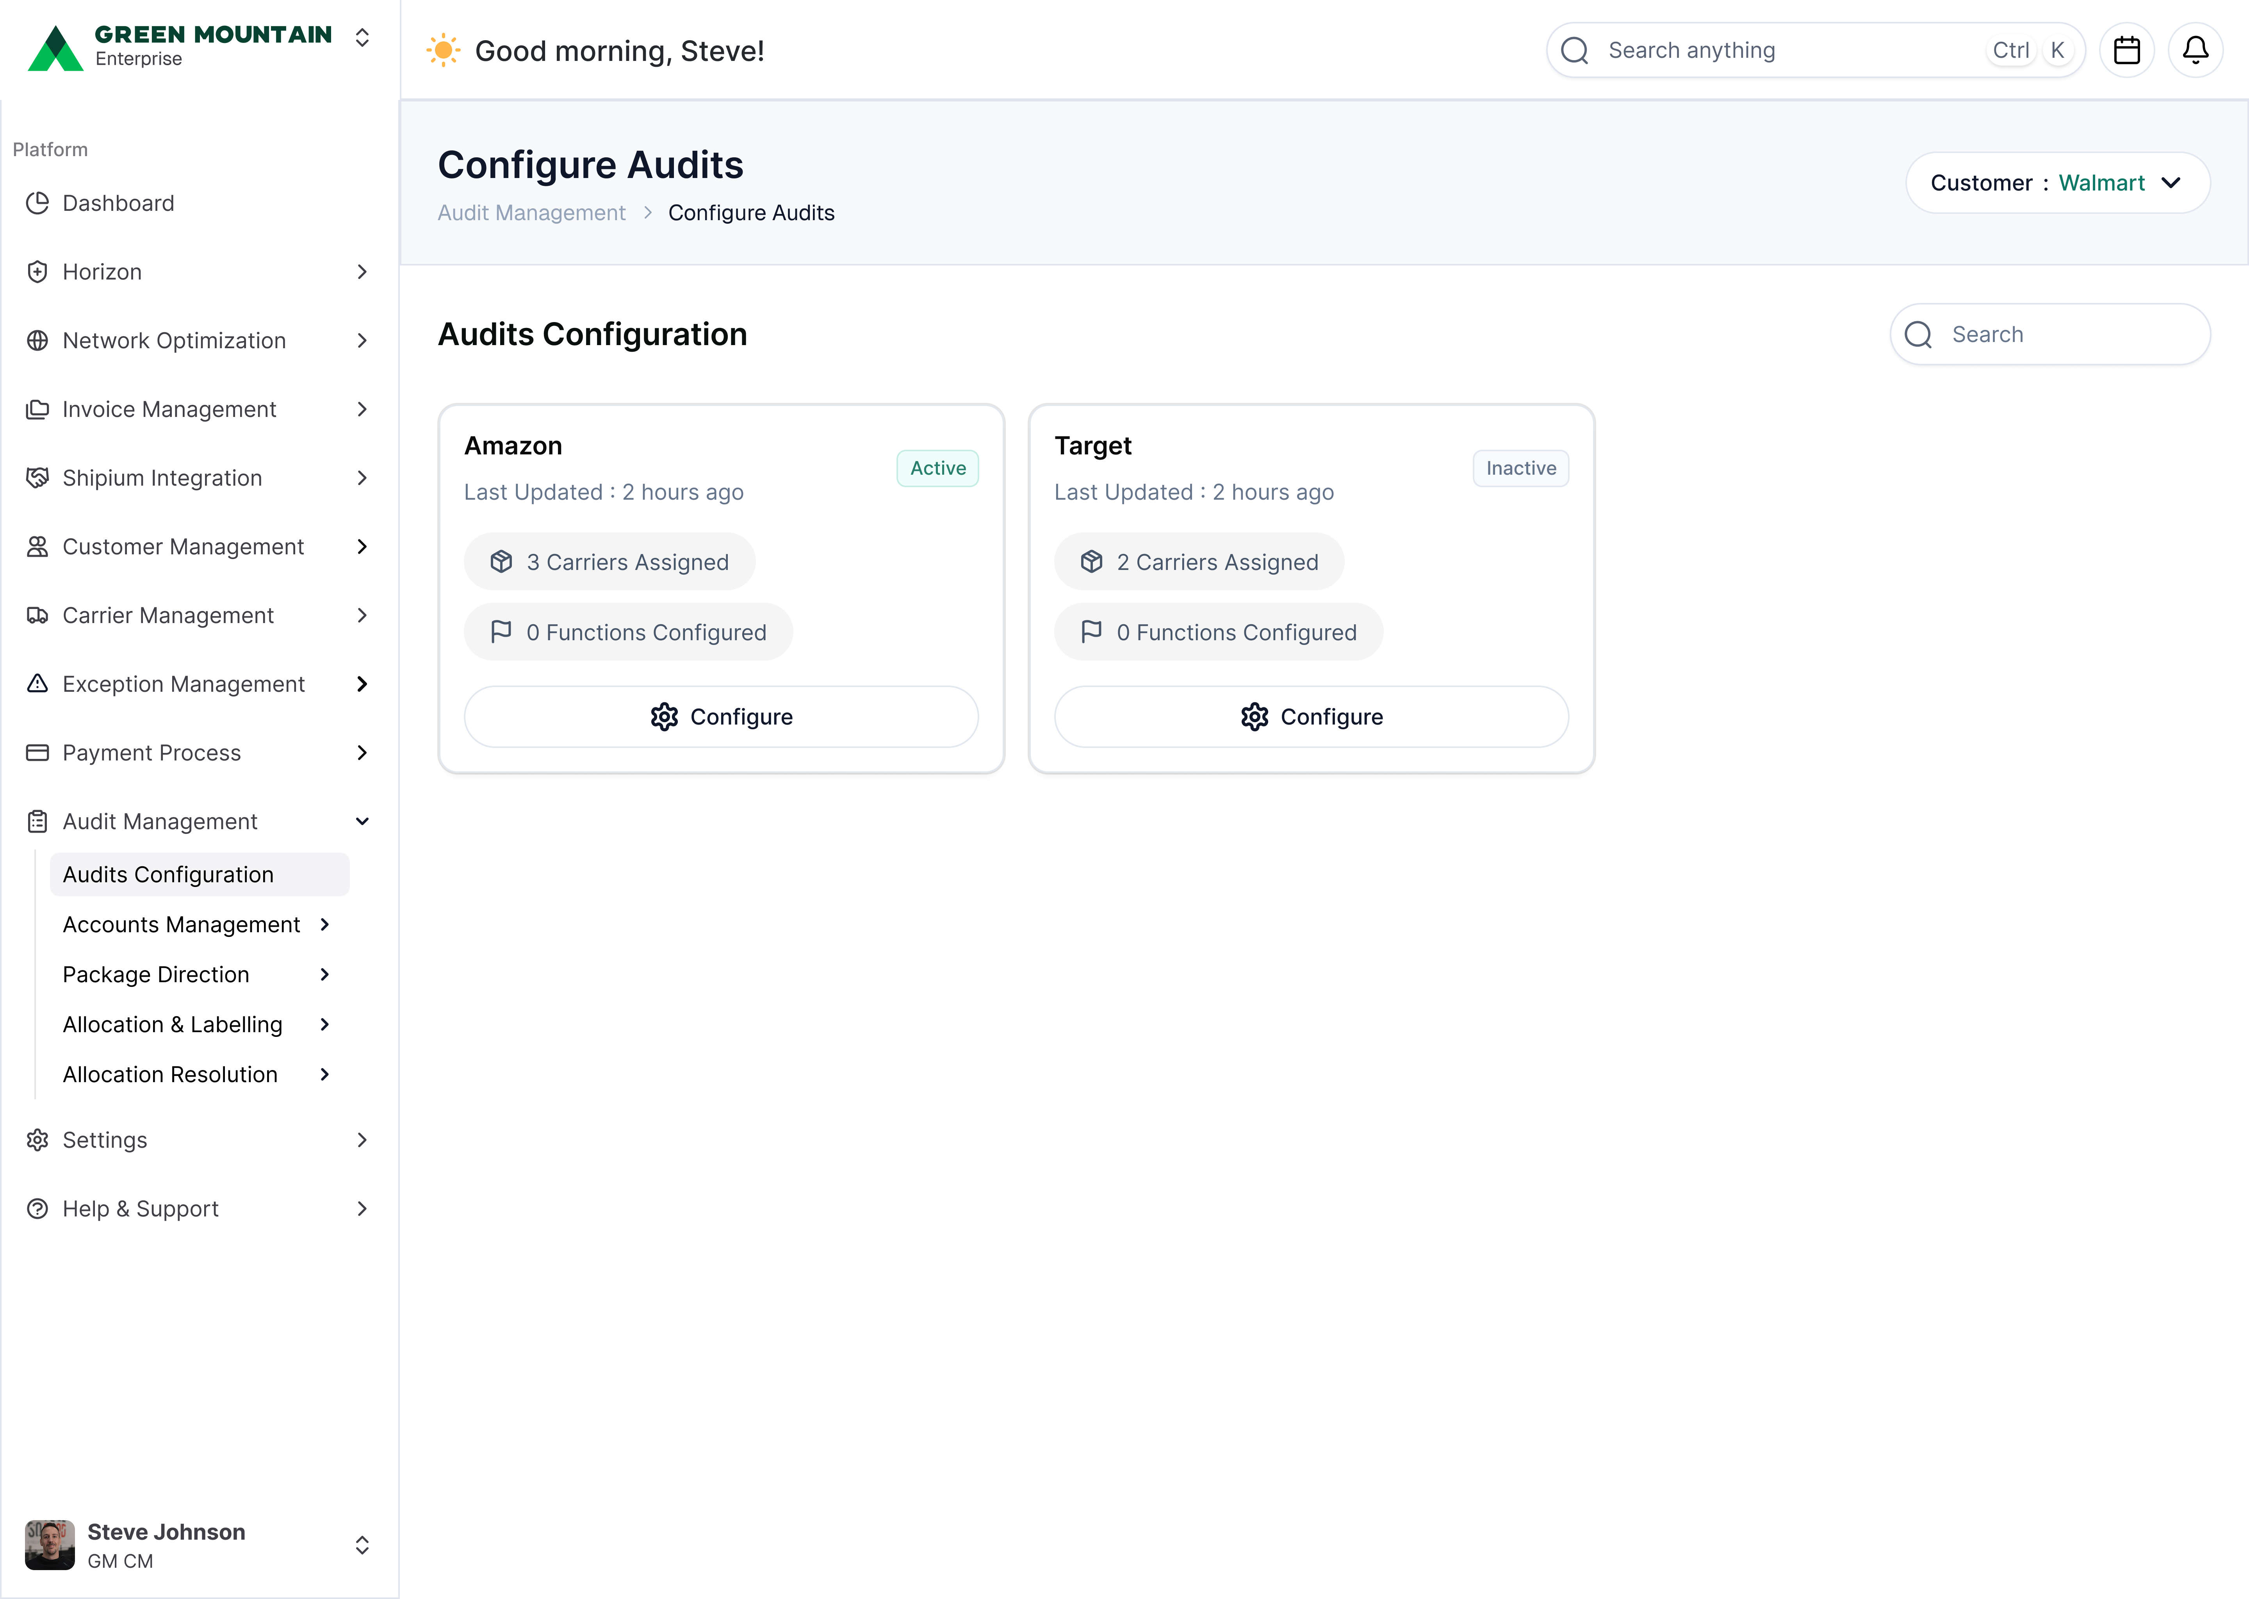Expand the Network Optimization chevron

point(362,341)
